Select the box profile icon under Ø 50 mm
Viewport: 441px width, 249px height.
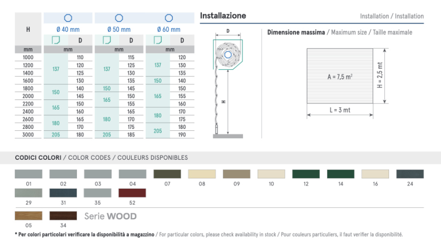[x=106, y=40]
